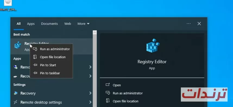Click Run as administrator in preview pane

(x=128, y=93)
